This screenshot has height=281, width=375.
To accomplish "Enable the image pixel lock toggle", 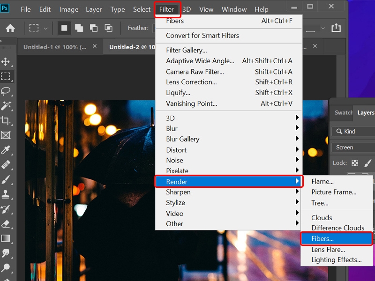I will 369,163.
